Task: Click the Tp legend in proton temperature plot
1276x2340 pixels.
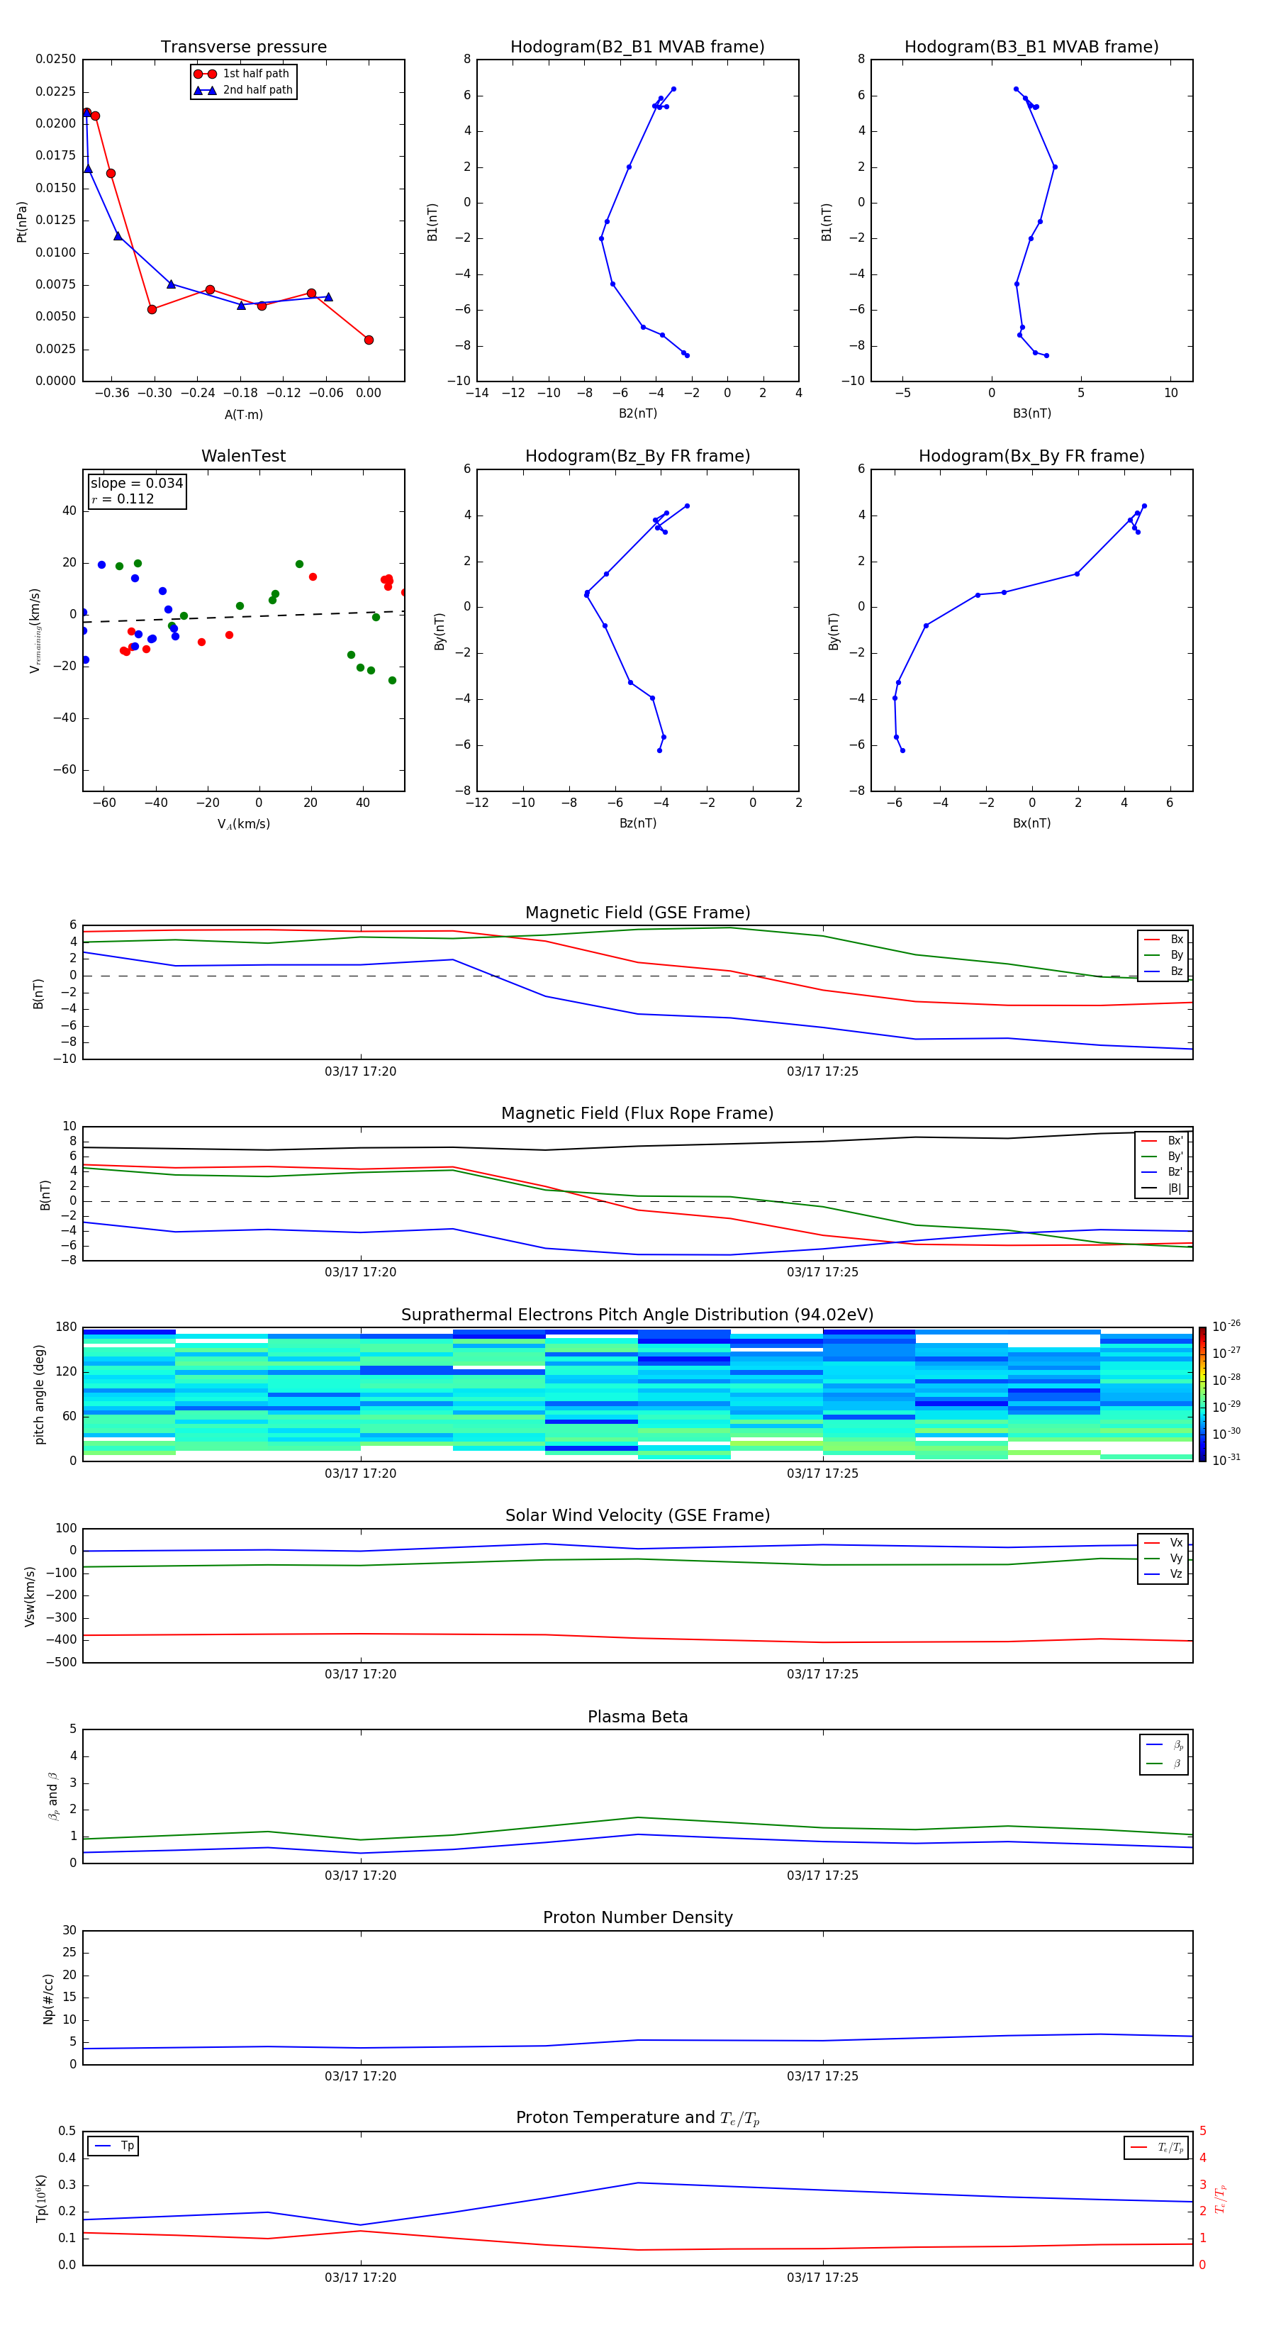Action: [x=113, y=2146]
